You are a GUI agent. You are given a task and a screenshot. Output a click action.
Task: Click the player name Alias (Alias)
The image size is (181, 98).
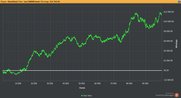(x=12, y=2)
